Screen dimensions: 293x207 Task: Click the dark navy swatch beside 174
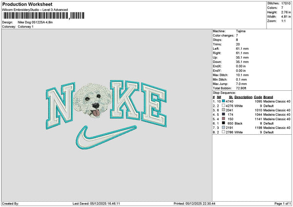coord(224,114)
